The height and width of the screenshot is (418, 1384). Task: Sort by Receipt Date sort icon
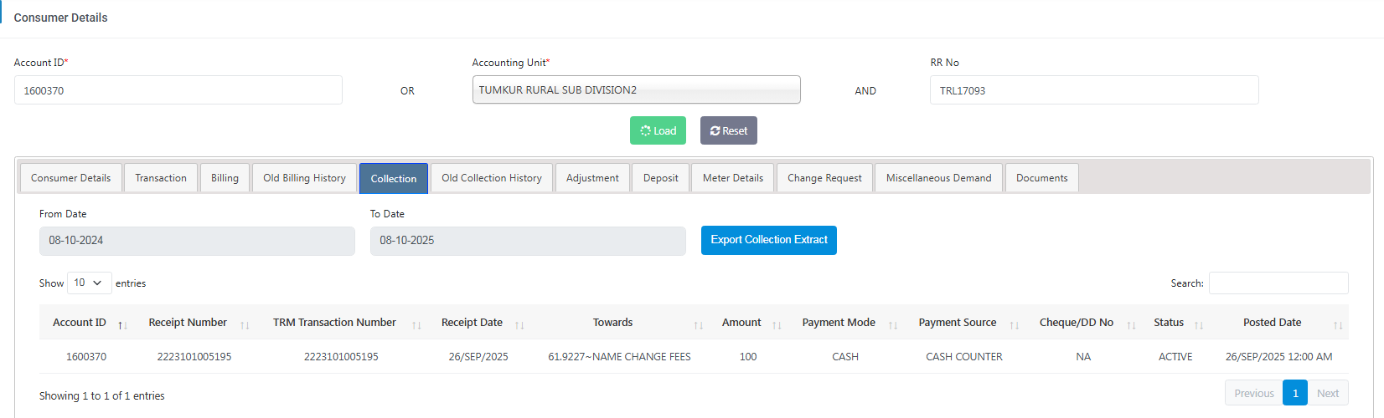pyautogui.click(x=519, y=324)
